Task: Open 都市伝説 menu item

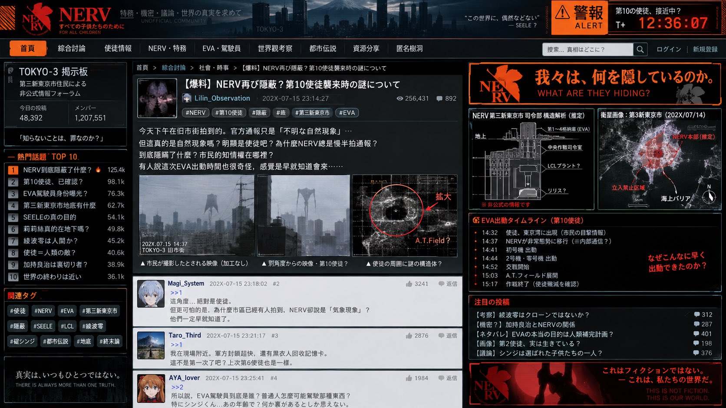Action: (x=323, y=49)
